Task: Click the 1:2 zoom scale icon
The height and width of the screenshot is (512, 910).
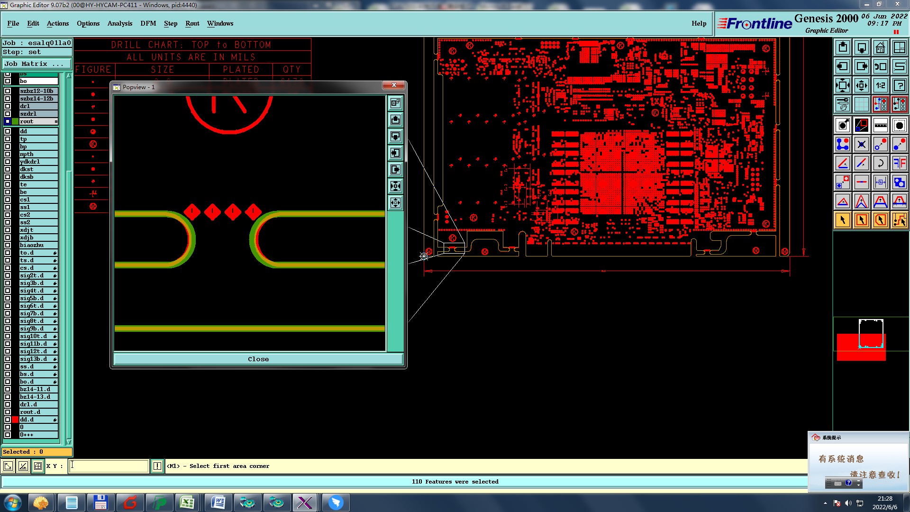Action: point(880,85)
